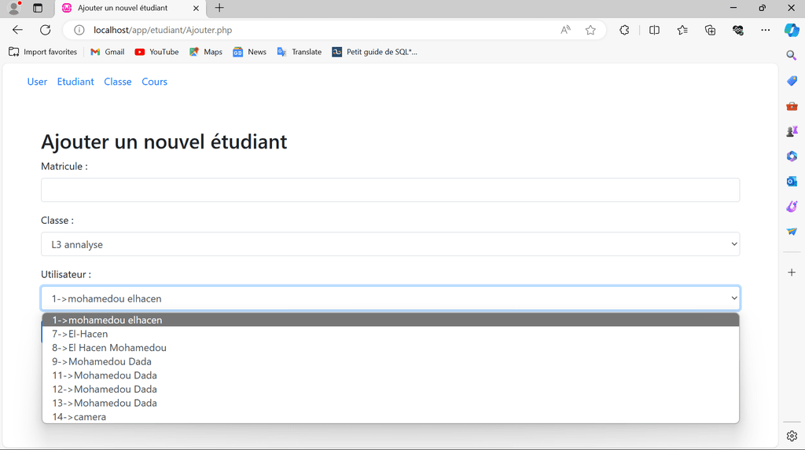Viewport: 805px width, 450px height.
Task: Choose option 9->Mohamedou Dada
Action: [390, 361]
